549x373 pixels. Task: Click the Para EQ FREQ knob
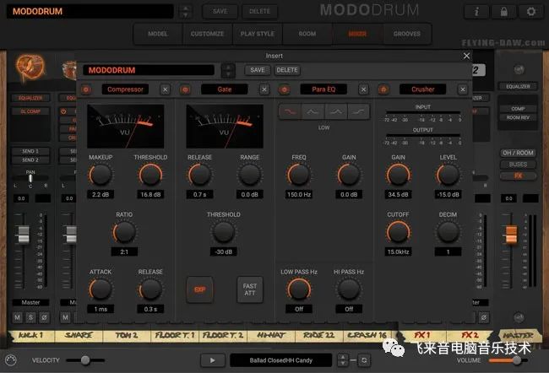tap(299, 175)
